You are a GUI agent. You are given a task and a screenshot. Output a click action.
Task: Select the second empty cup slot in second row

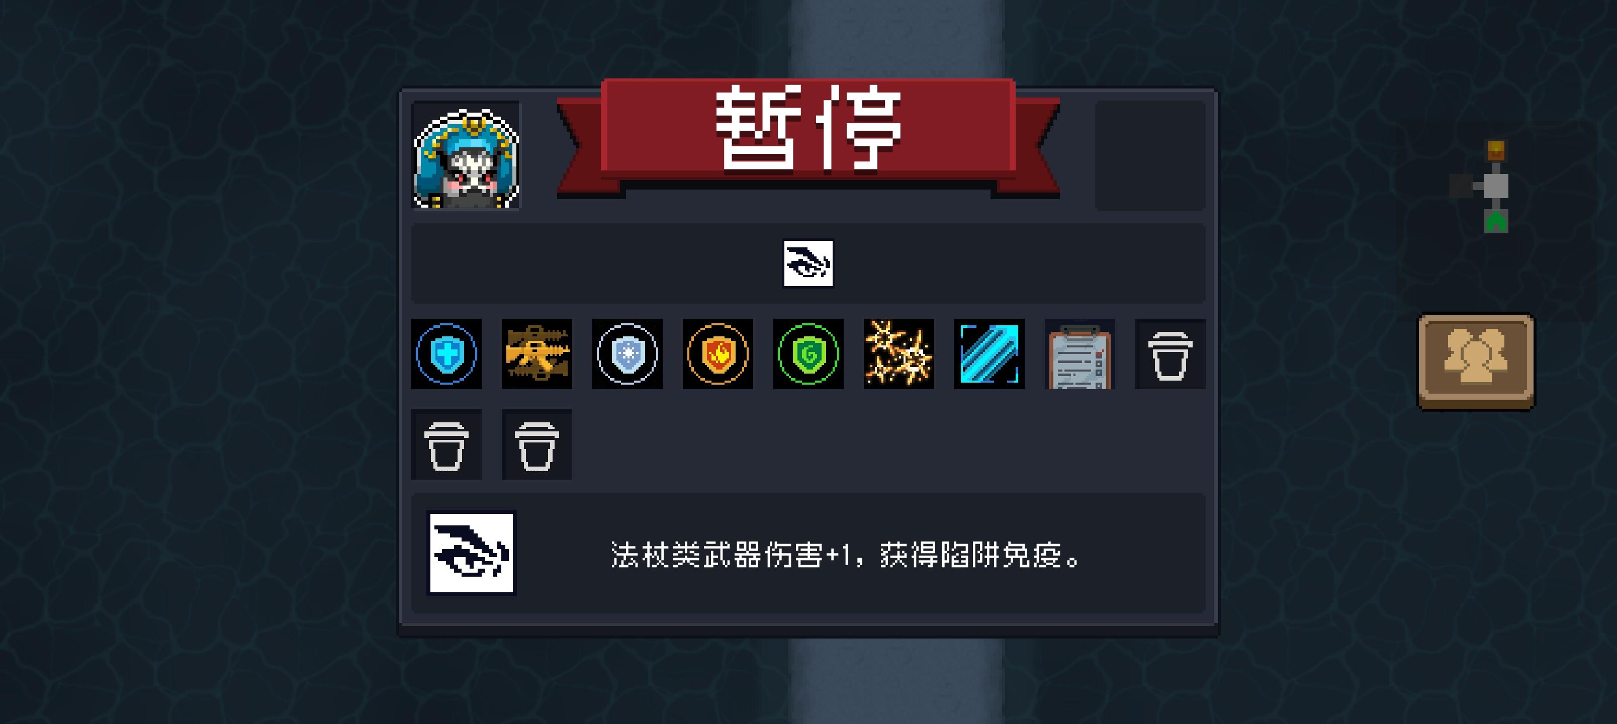[x=536, y=444]
